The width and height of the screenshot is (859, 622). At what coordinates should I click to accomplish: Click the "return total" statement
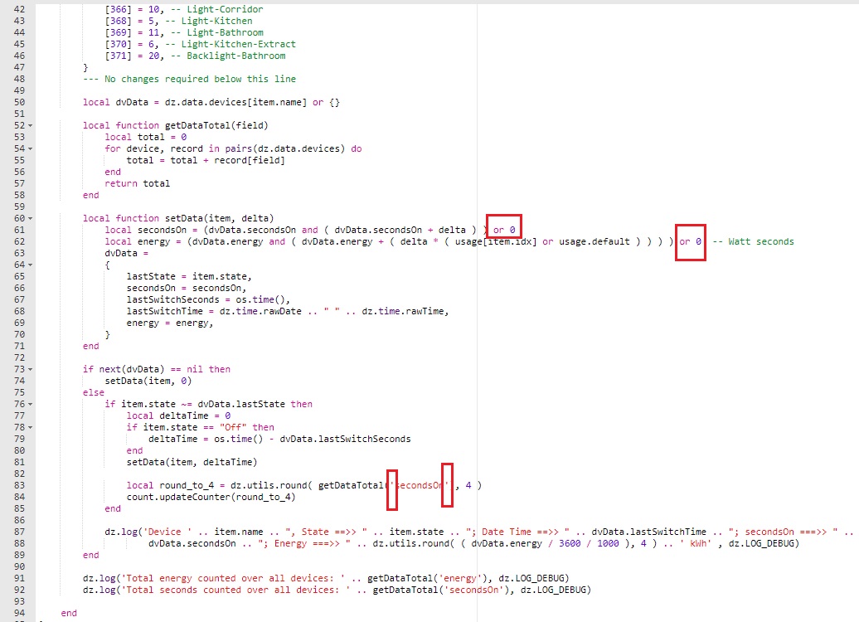tap(137, 183)
